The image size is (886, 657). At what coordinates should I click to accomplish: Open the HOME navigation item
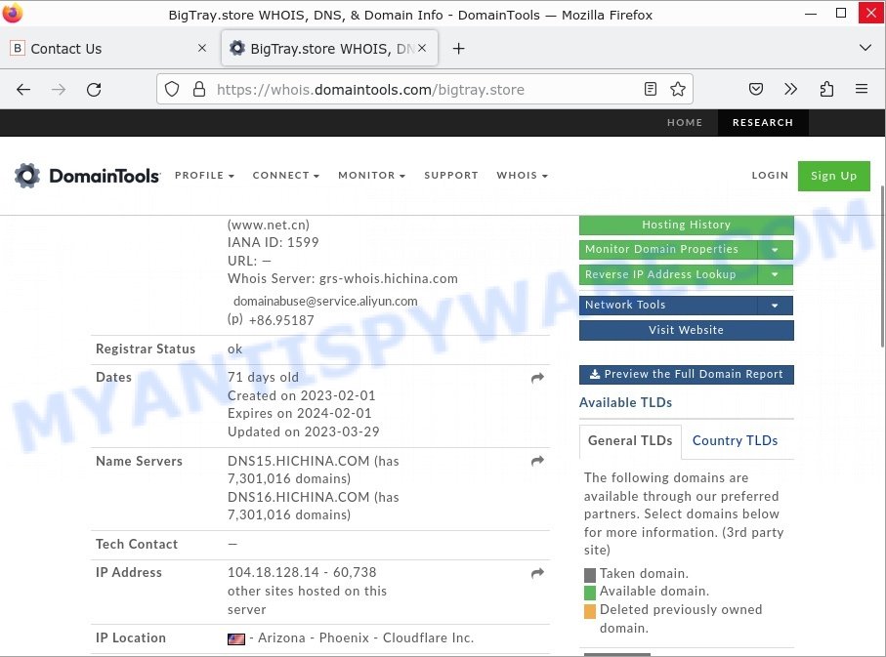click(x=685, y=123)
